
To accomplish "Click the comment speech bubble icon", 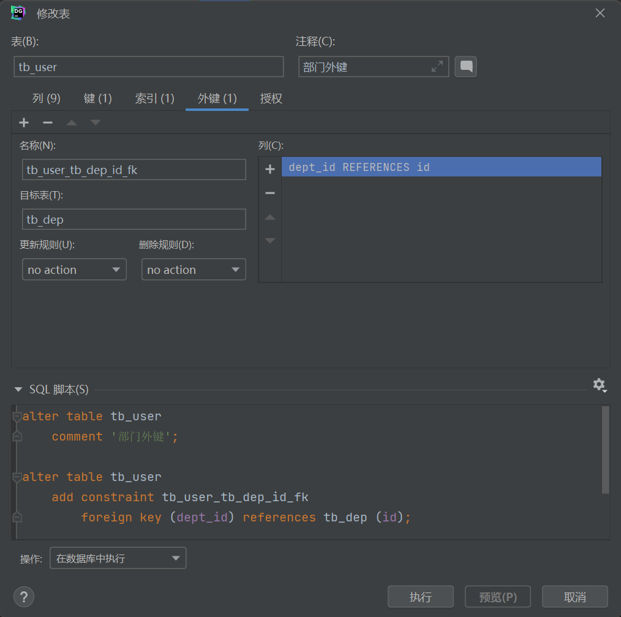I will pos(465,67).
